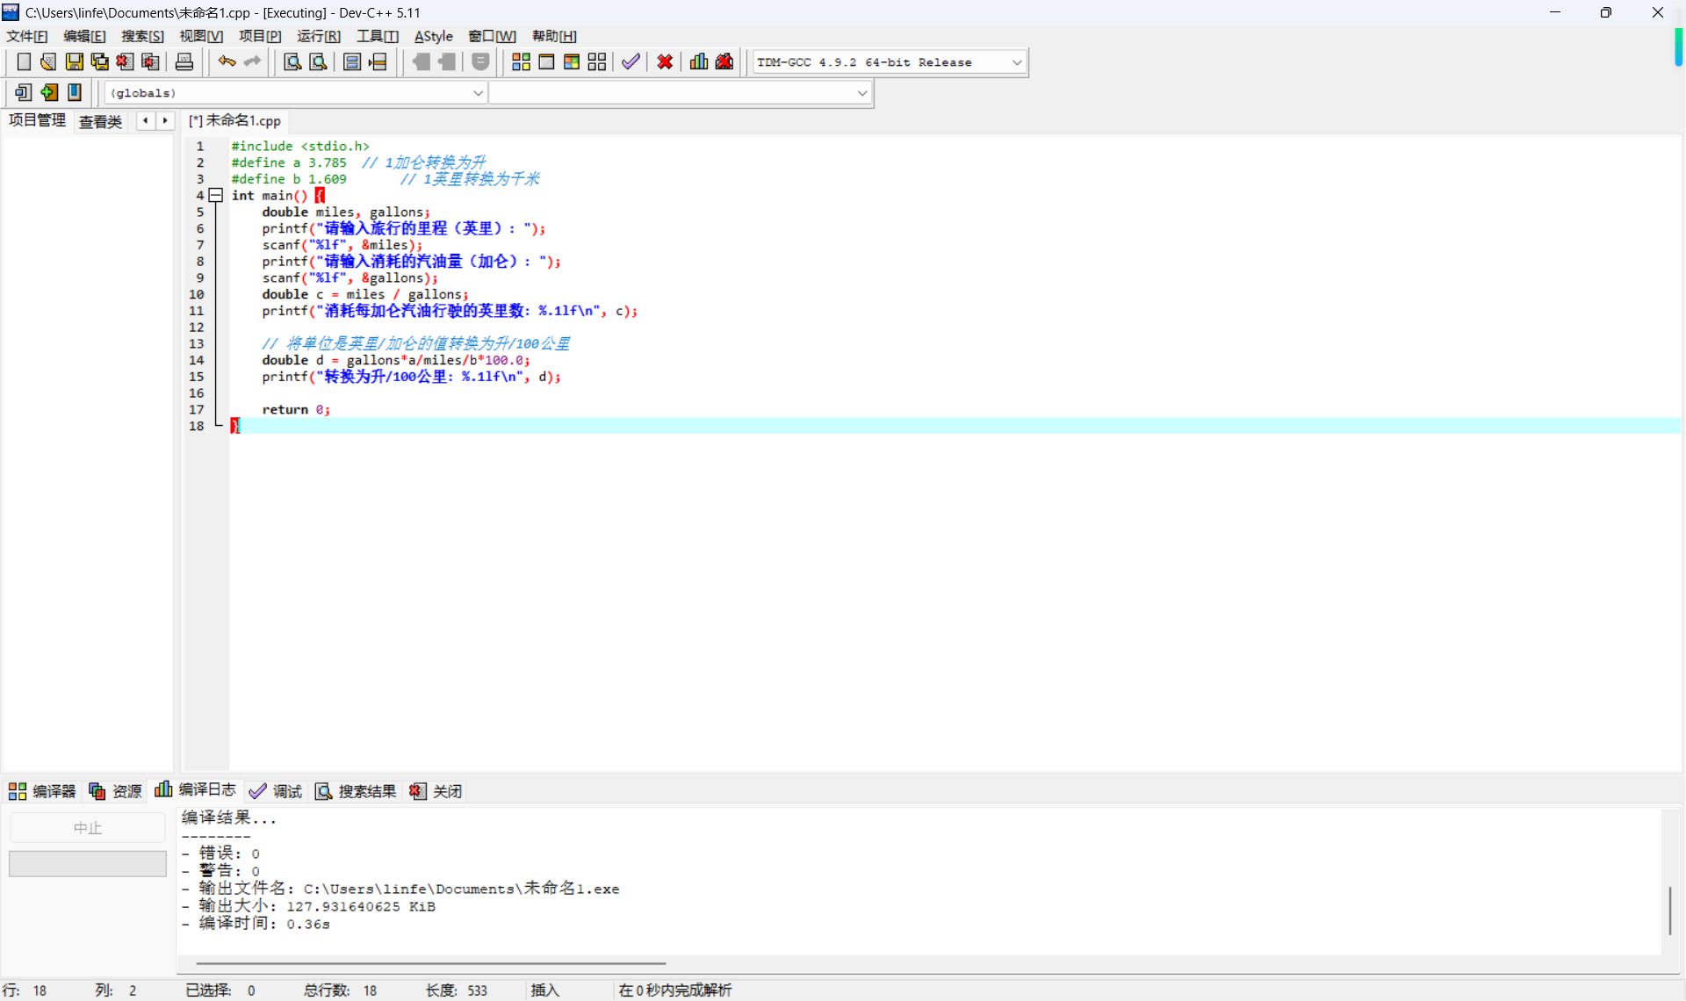Open the AStyle menu

433,36
